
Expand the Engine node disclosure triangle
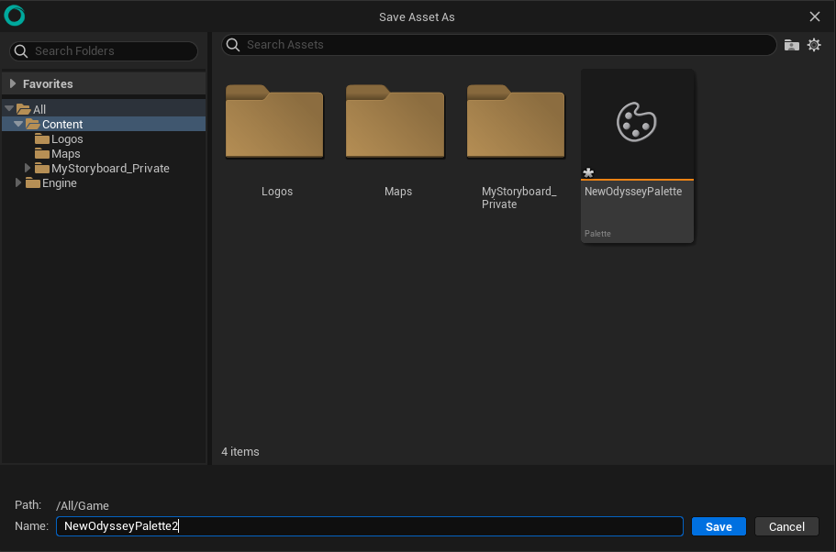pos(17,182)
